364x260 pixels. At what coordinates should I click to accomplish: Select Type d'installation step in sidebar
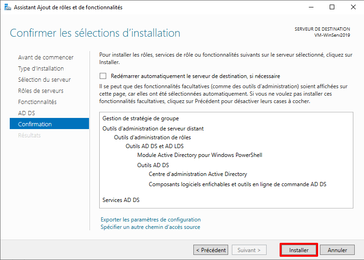(x=41, y=69)
